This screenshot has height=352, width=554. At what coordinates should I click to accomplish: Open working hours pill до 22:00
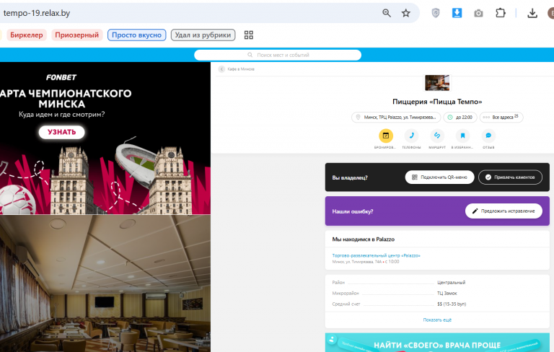point(460,118)
